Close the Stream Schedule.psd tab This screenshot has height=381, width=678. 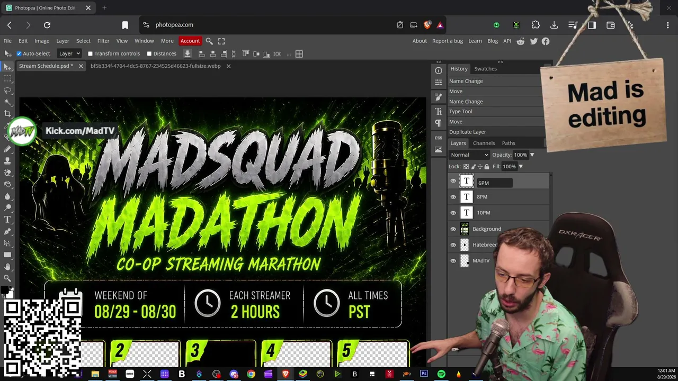tap(81, 66)
